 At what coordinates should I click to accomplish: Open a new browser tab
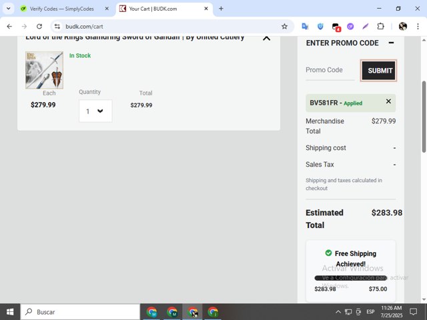coord(221,9)
